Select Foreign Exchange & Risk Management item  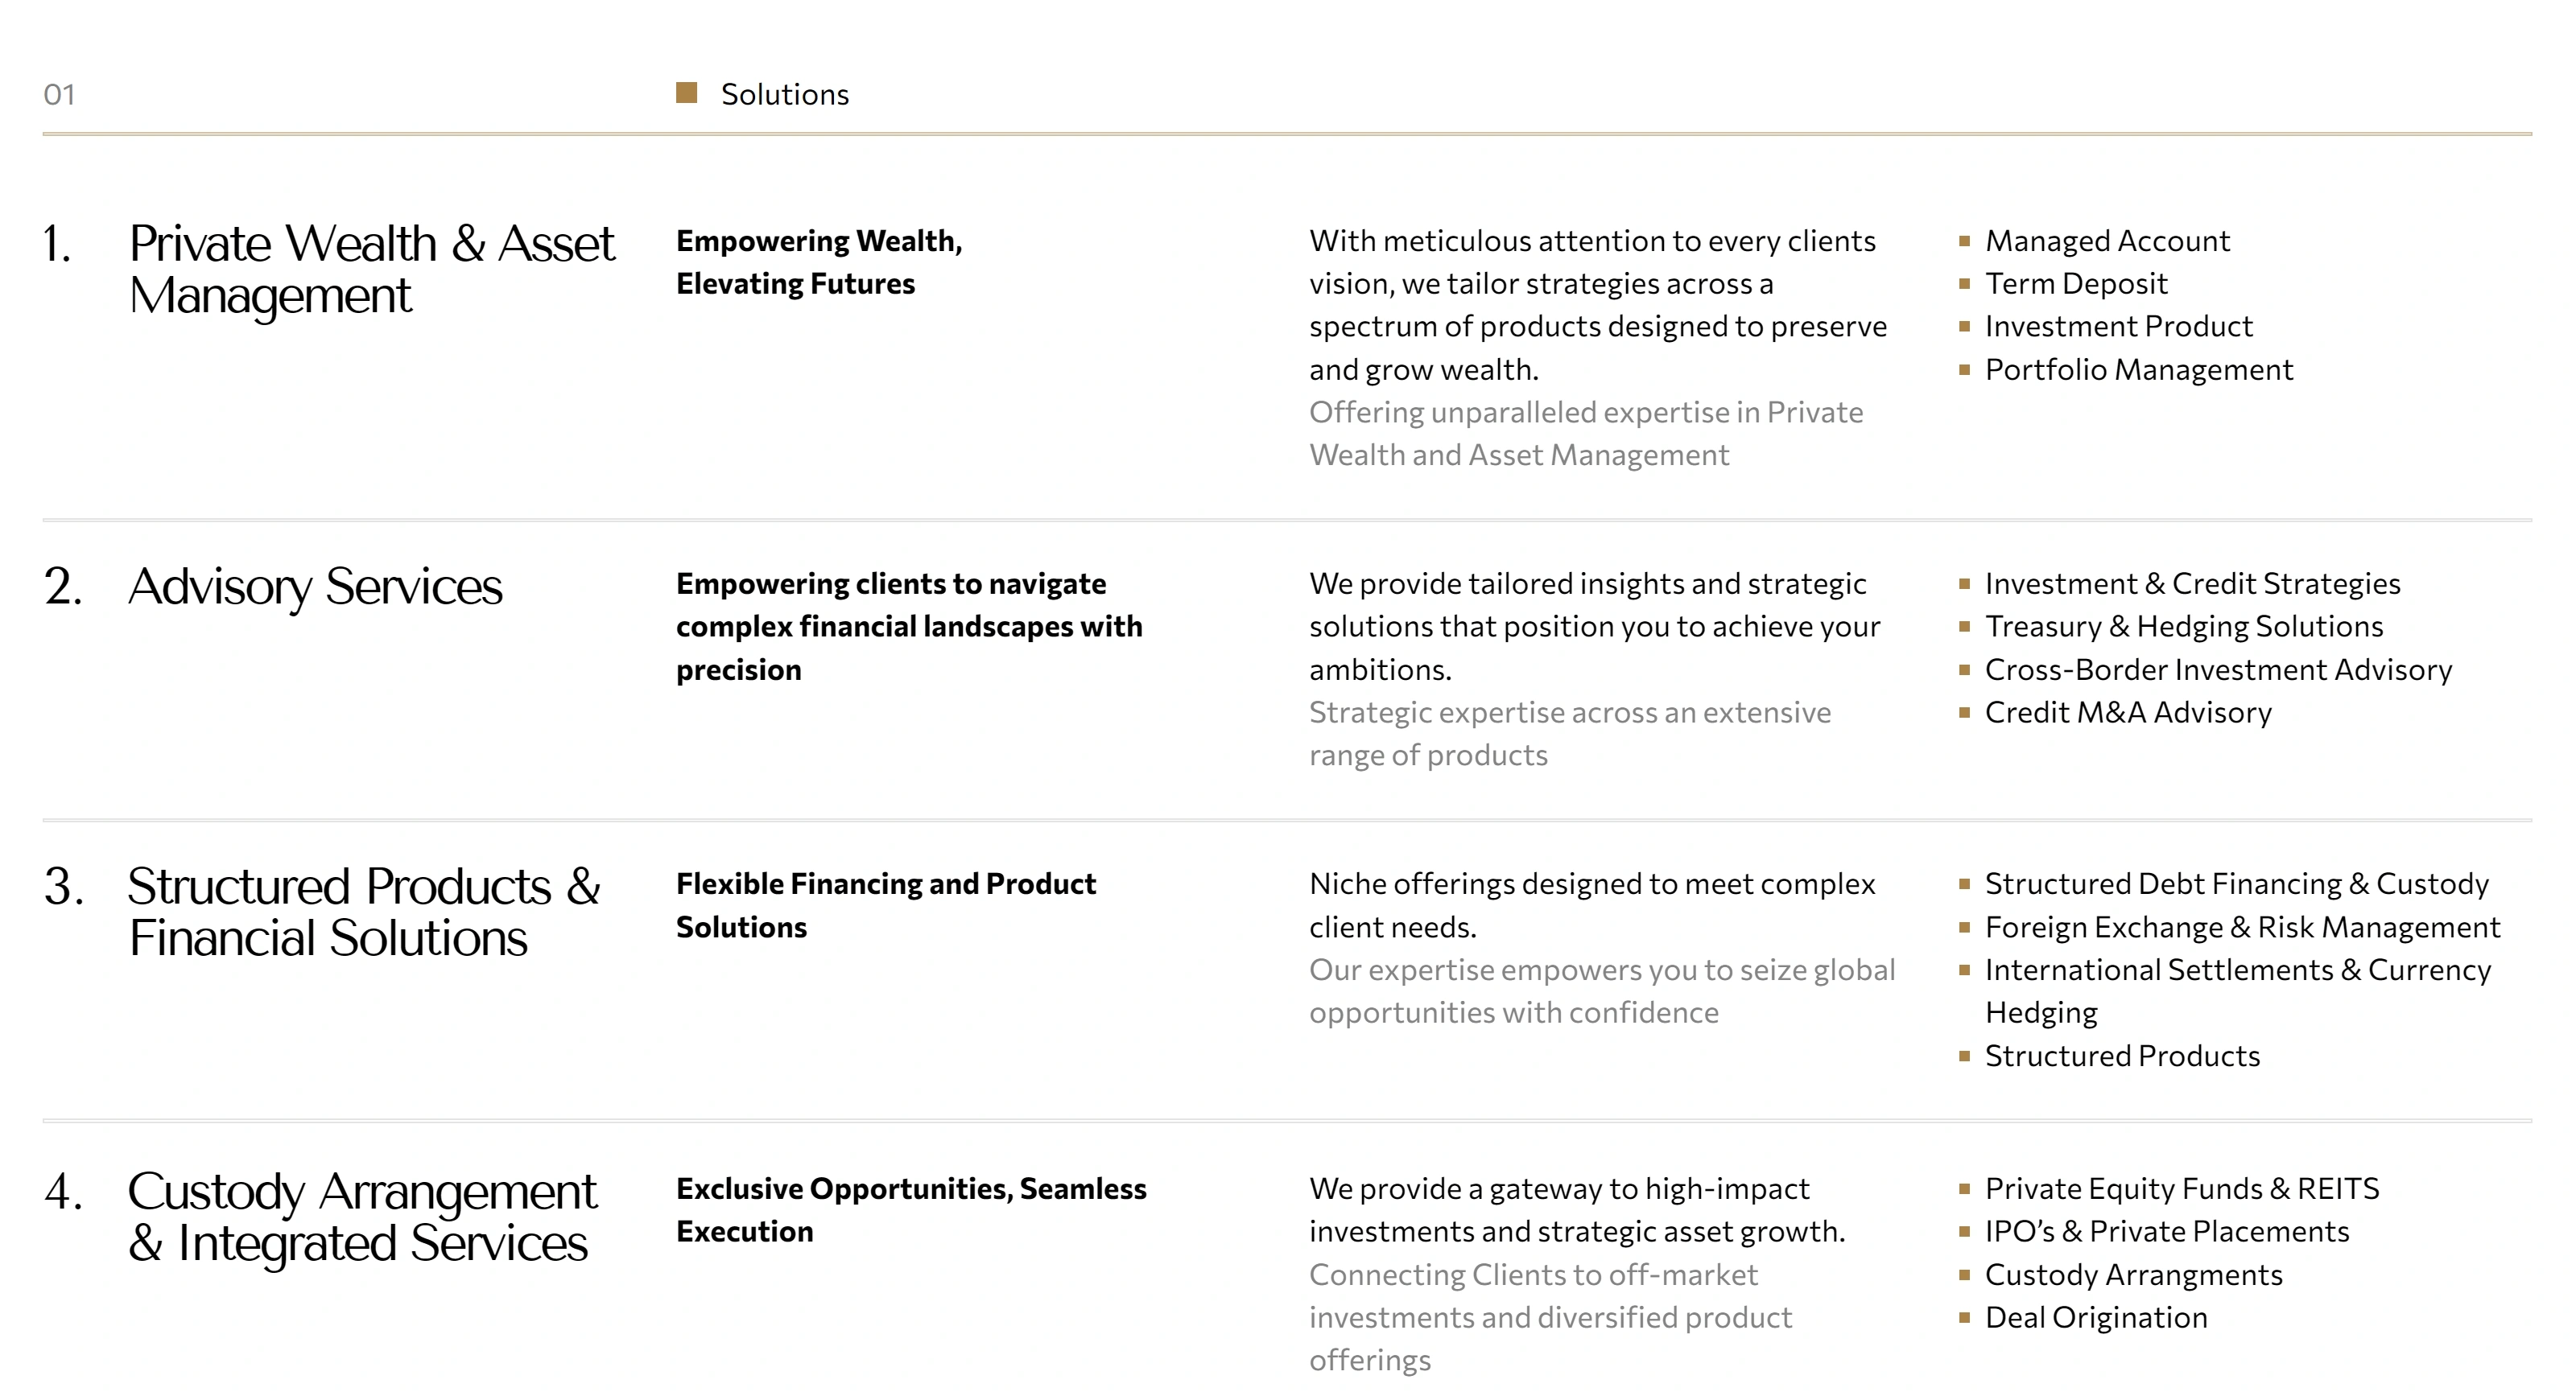tap(2242, 928)
